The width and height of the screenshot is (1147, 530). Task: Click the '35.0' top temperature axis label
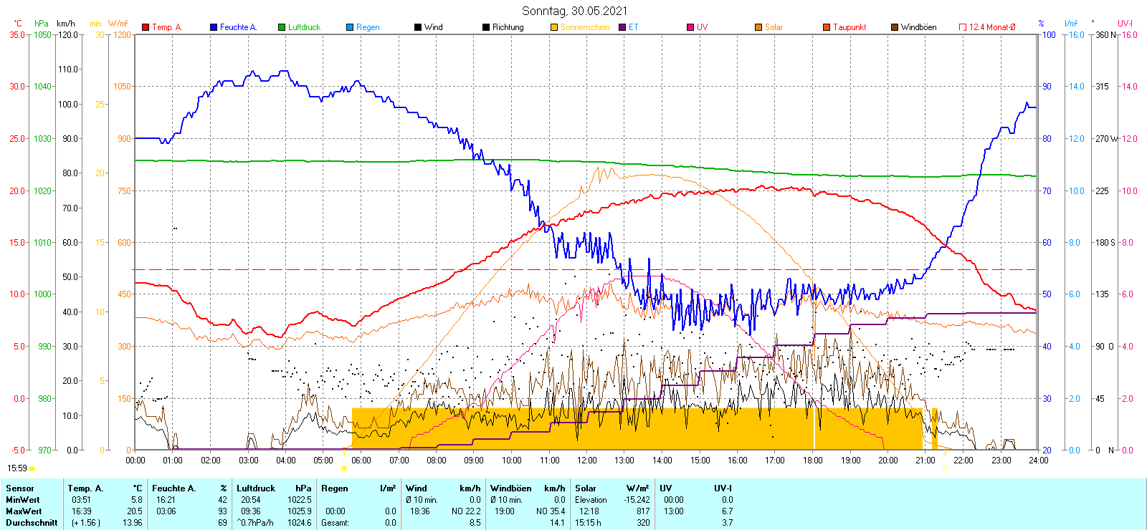pyautogui.click(x=17, y=34)
